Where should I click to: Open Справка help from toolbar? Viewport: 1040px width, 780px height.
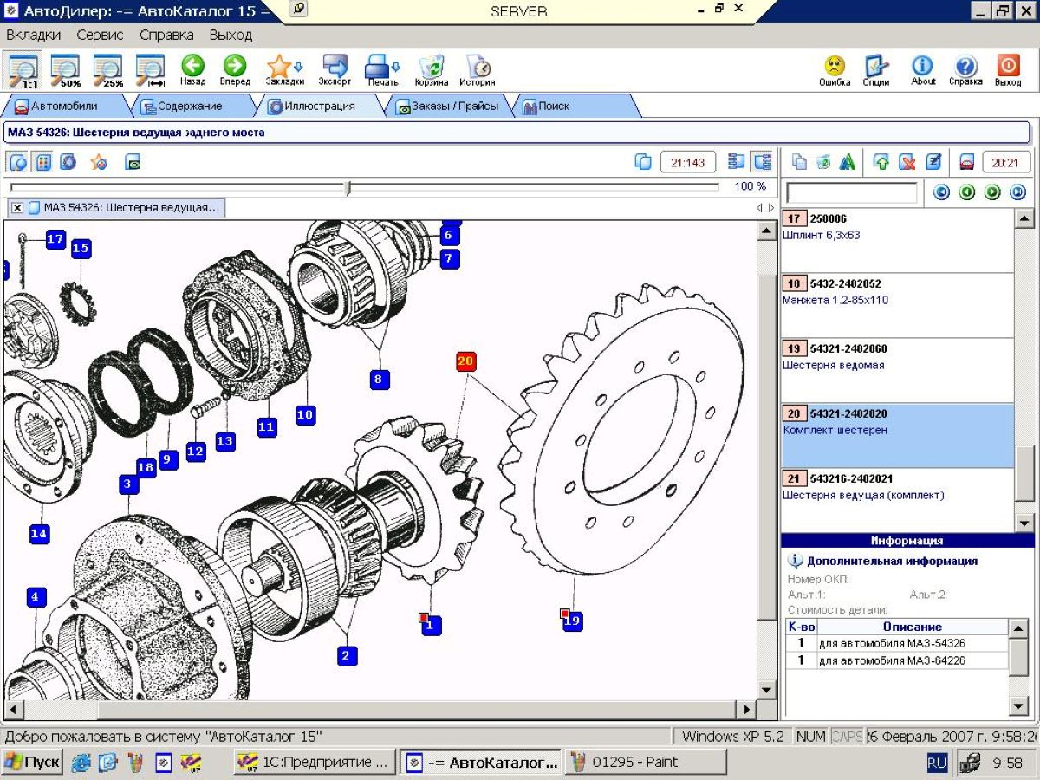pos(965,70)
